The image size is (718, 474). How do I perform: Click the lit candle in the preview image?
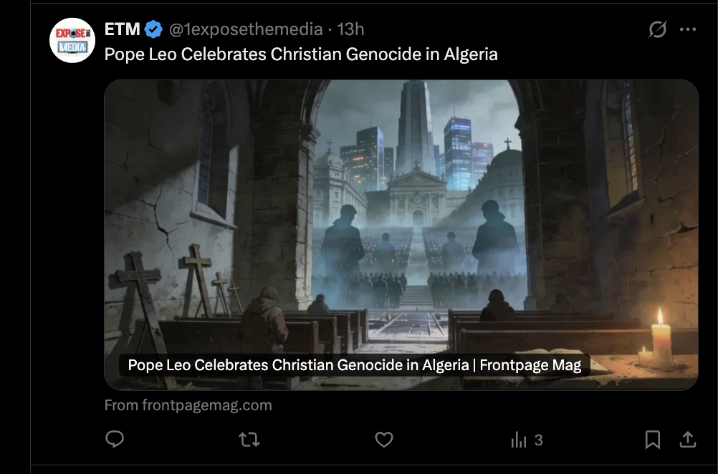[660, 339]
